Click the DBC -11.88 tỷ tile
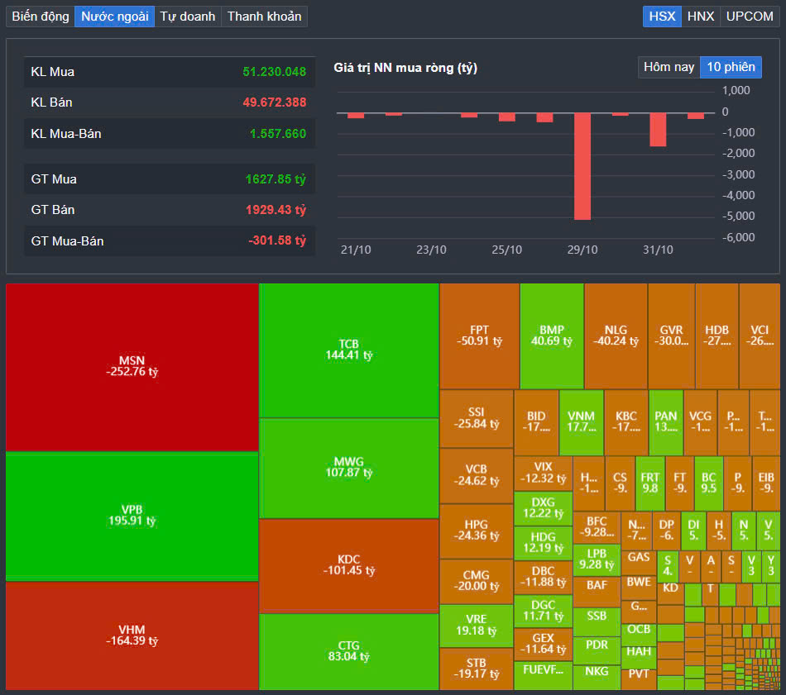 543,578
